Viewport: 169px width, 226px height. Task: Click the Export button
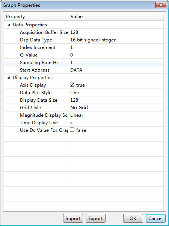pyautogui.click(x=95, y=218)
